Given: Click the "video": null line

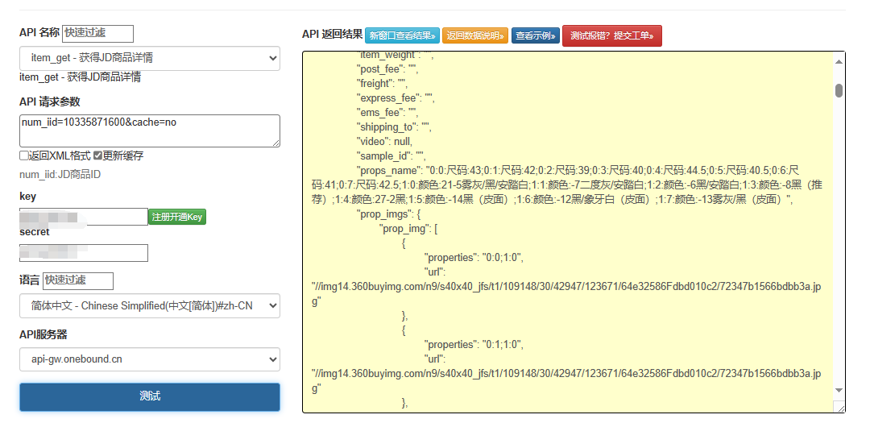Looking at the screenshot, I should pos(384,142).
